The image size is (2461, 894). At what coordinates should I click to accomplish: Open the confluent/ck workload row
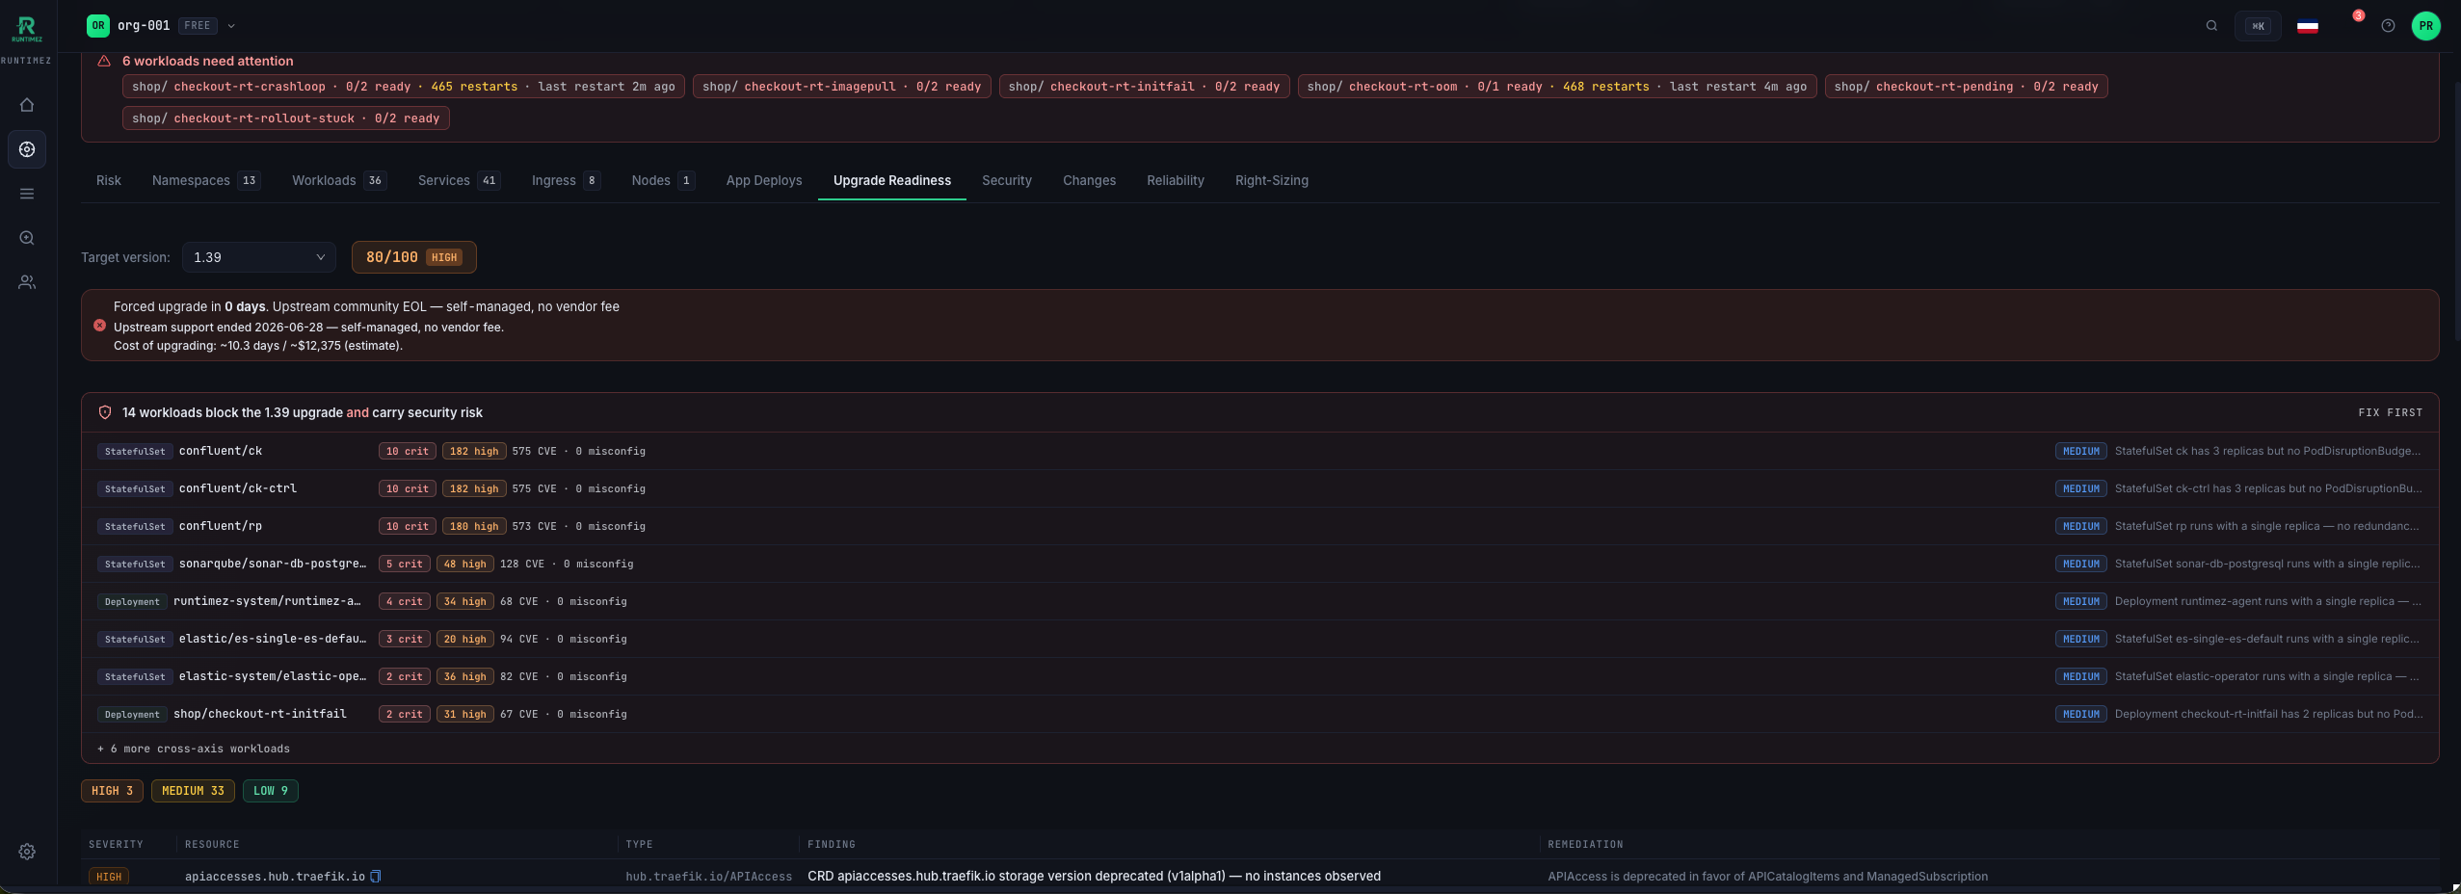click(x=1259, y=451)
